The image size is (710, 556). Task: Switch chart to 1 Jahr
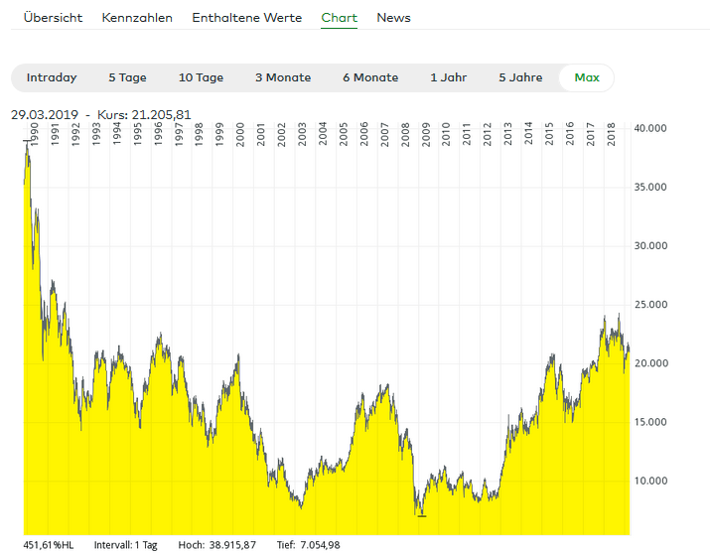coord(448,77)
